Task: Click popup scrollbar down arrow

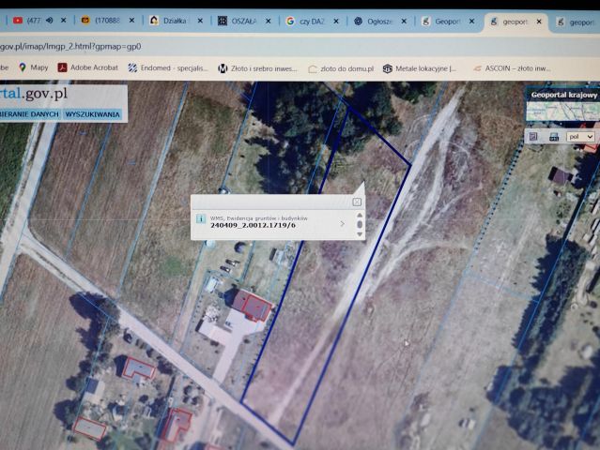Action: 360,234
